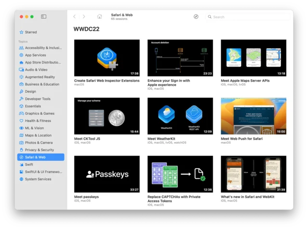Image resolution: width=308 pixels, height=229 pixels.
Task: Click in the Search field
Action: 248,17
